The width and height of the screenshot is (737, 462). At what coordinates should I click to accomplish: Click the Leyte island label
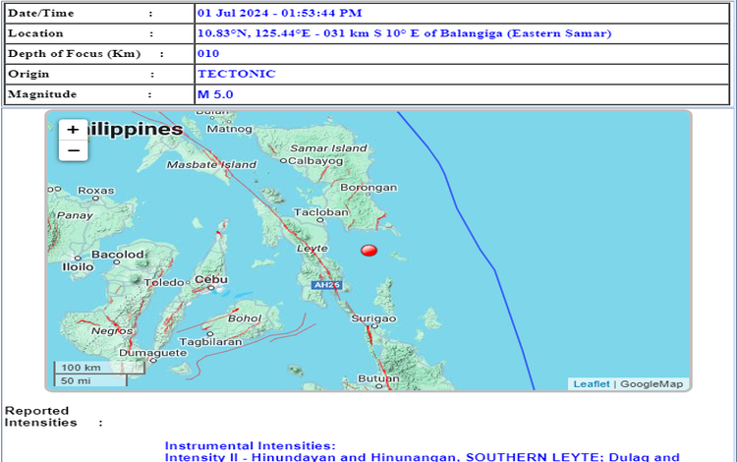[x=312, y=248]
